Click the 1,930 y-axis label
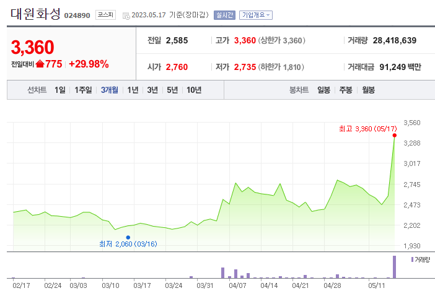The width and height of the screenshot is (435, 296). (412, 246)
